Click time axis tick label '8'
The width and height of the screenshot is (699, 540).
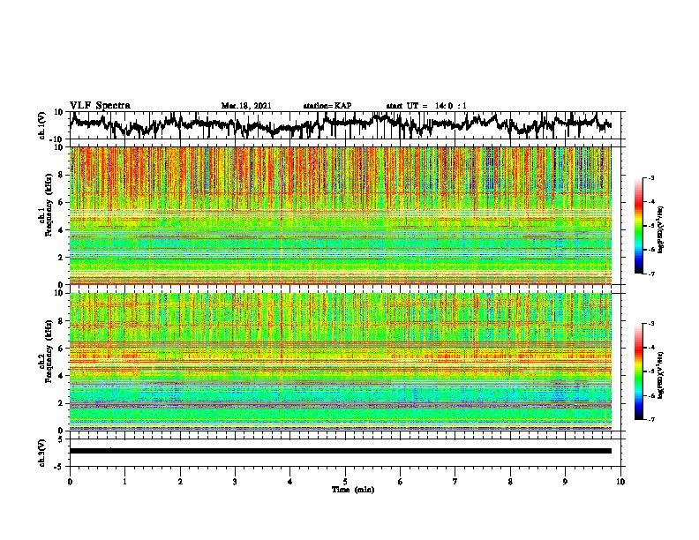coord(510,482)
